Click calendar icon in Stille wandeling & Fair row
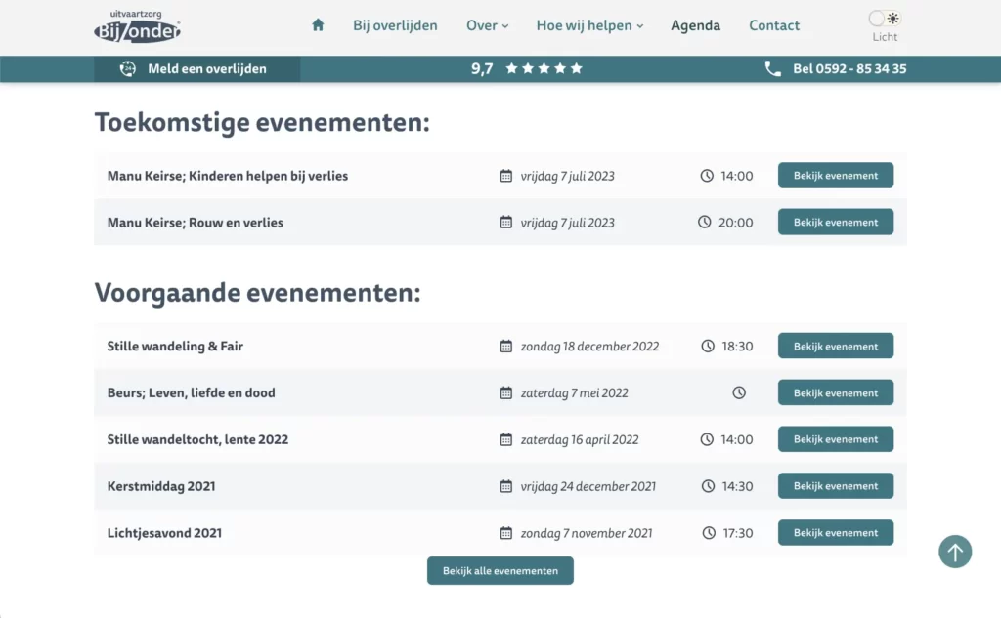The height and width of the screenshot is (618, 1001). 505,346
